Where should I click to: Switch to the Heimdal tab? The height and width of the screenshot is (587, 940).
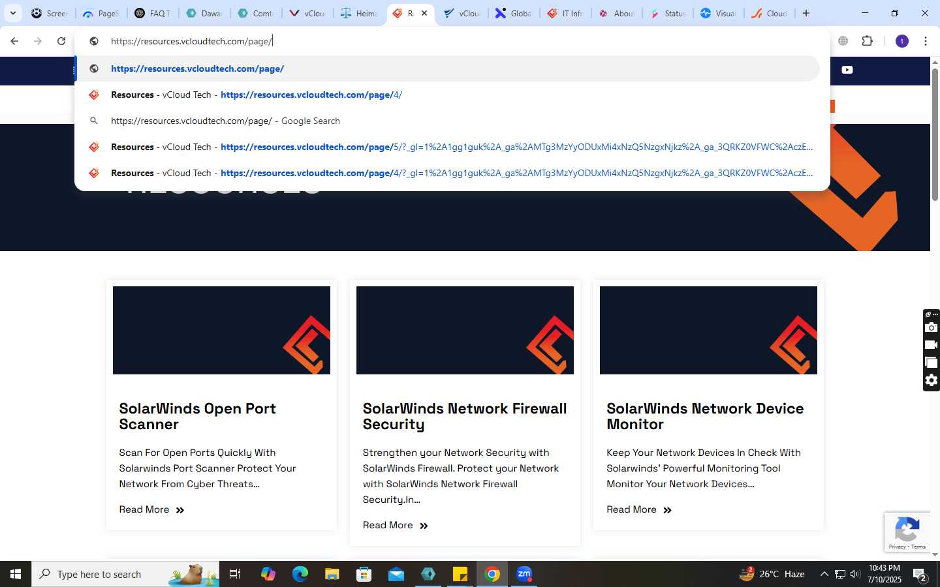tap(358, 13)
